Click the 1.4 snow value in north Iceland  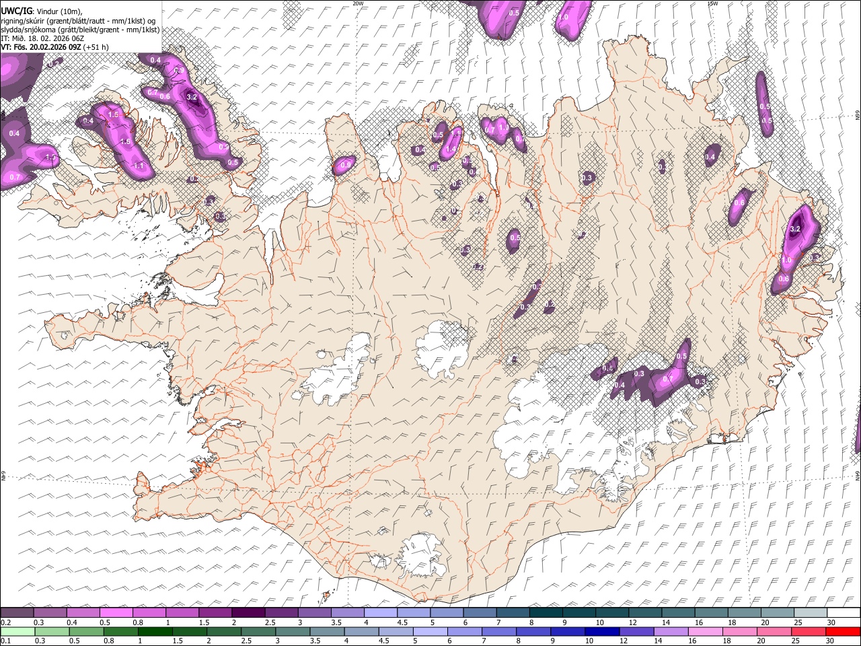click(451, 149)
